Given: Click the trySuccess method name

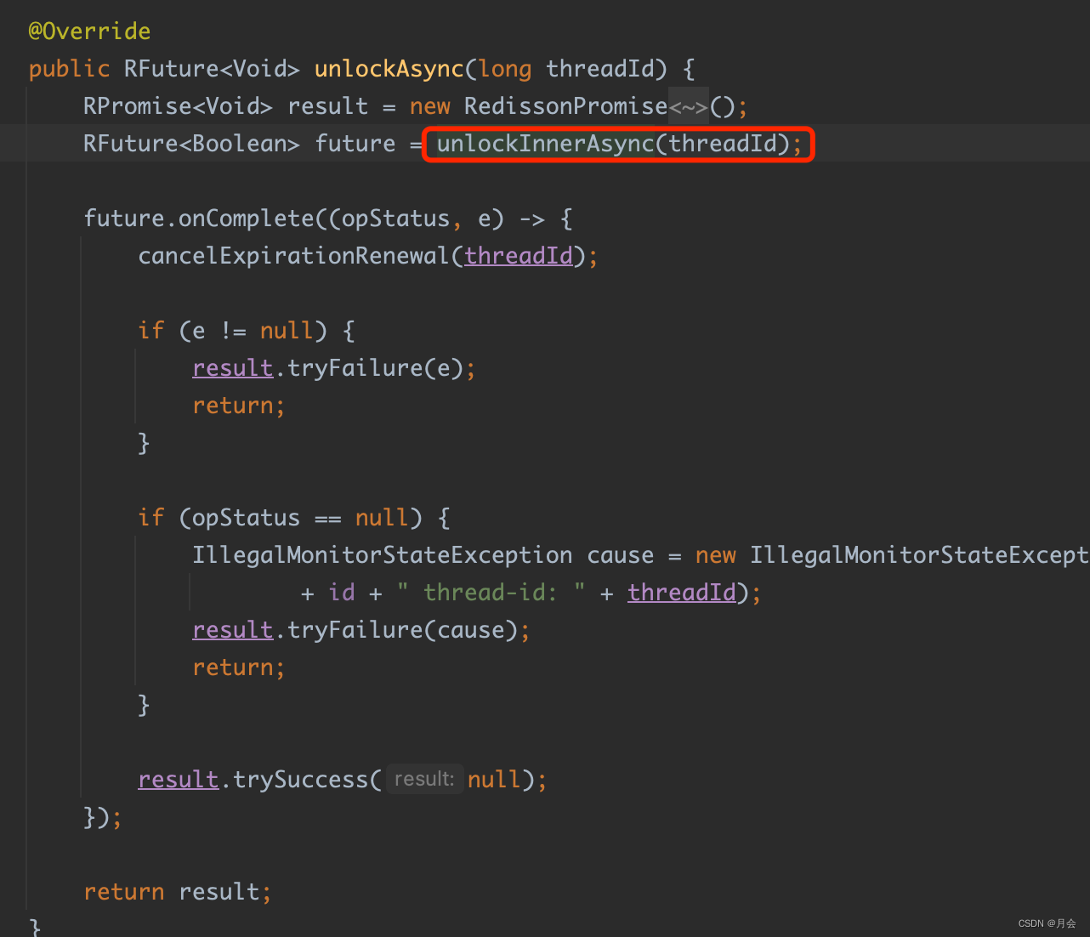Looking at the screenshot, I should (300, 780).
